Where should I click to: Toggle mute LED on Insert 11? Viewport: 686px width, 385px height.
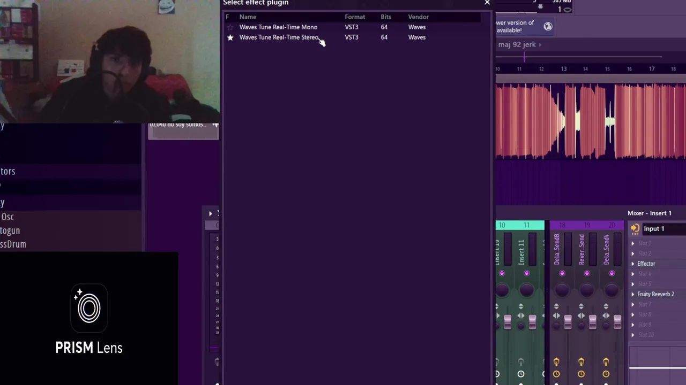coord(526,274)
